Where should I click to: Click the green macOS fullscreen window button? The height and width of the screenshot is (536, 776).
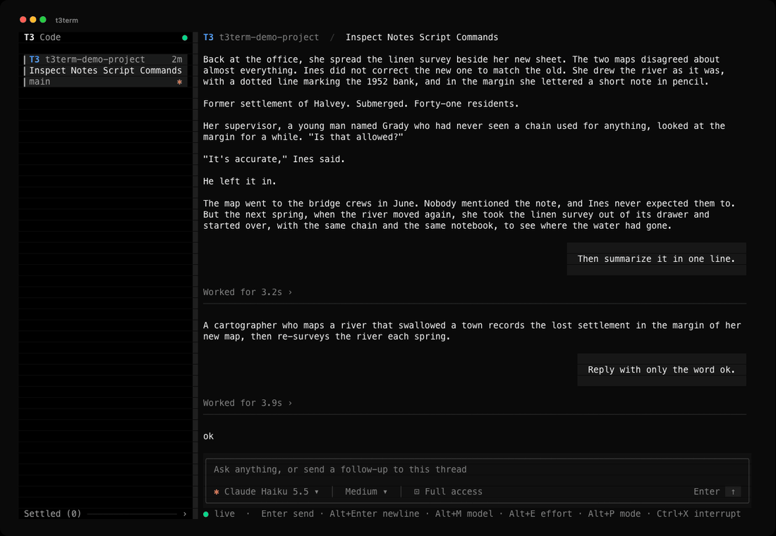point(43,20)
